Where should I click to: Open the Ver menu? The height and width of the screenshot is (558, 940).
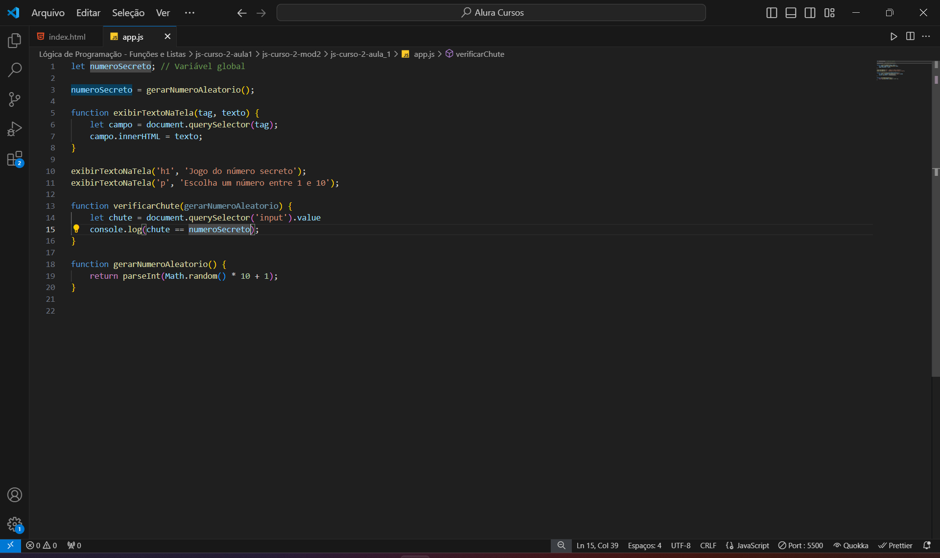pyautogui.click(x=162, y=13)
